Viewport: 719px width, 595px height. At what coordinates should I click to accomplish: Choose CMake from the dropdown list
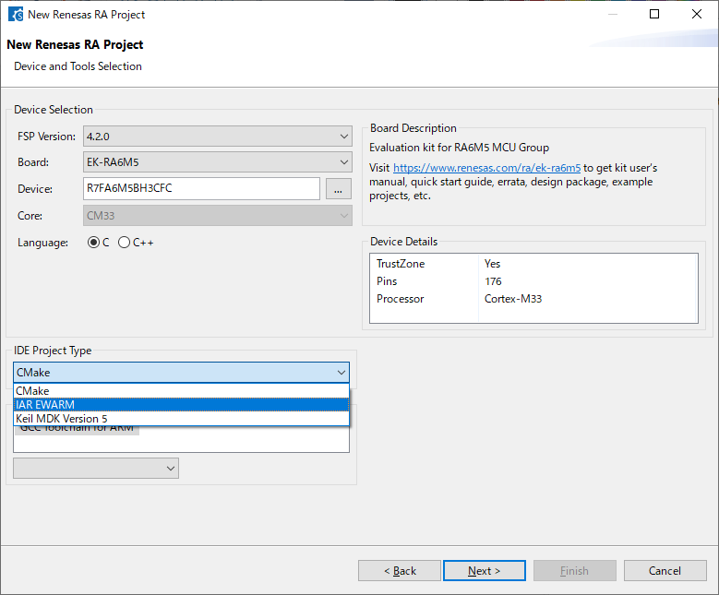(181, 391)
